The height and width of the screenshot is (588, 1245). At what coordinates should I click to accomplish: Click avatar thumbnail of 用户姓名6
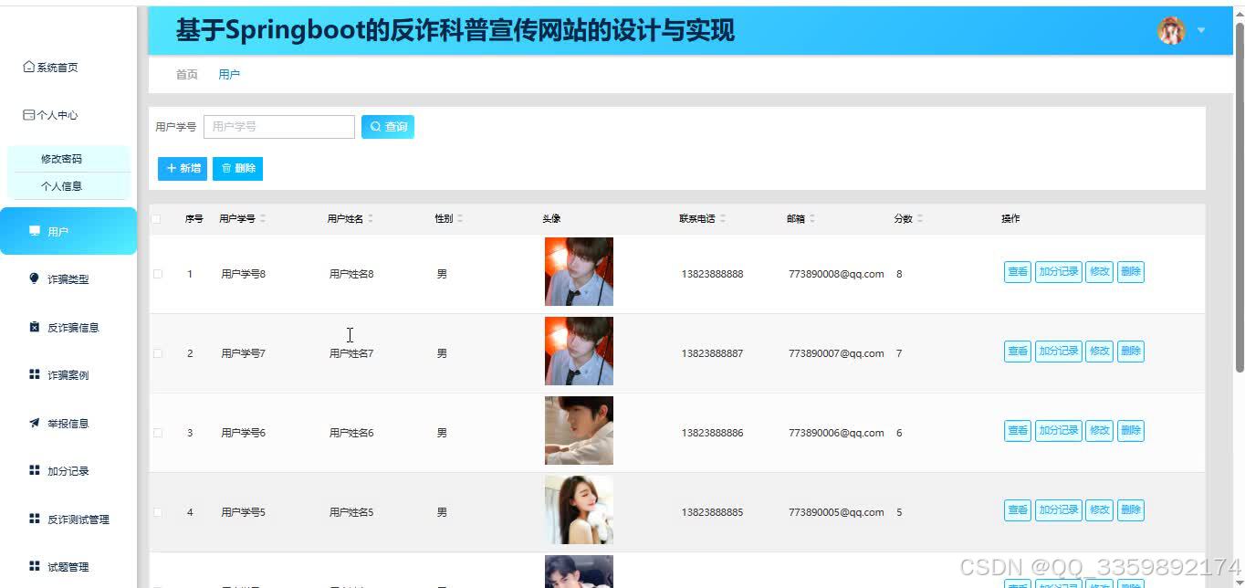pyautogui.click(x=579, y=431)
